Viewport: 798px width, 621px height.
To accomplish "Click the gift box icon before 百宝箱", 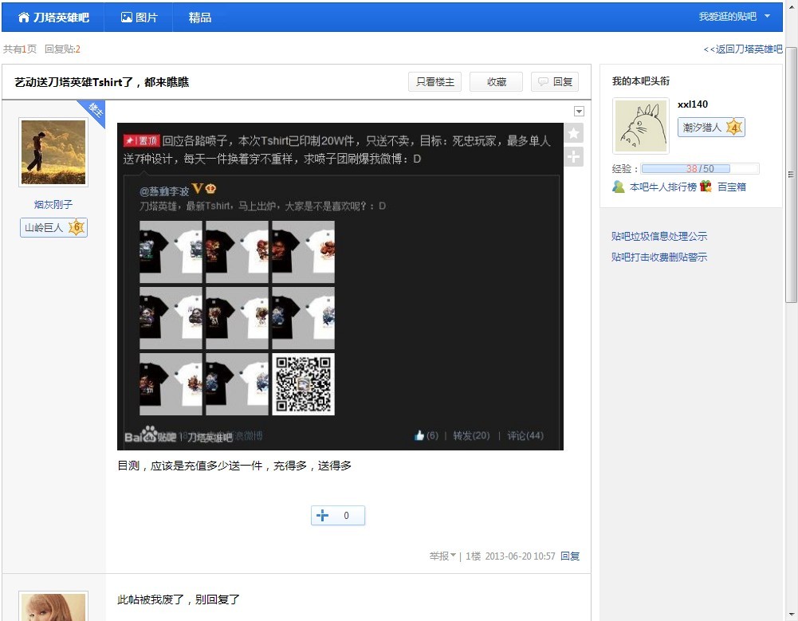I will (706, 187).
